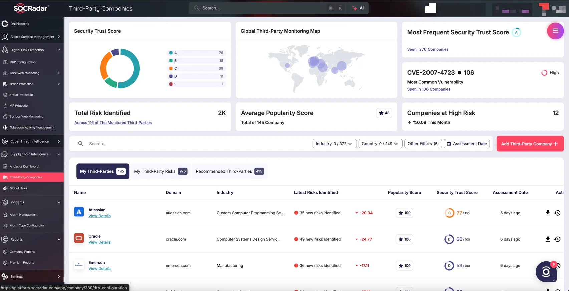Collapse Digital Risk Protection chevron
The image size is (569, 291).
(x=59, y=50)
